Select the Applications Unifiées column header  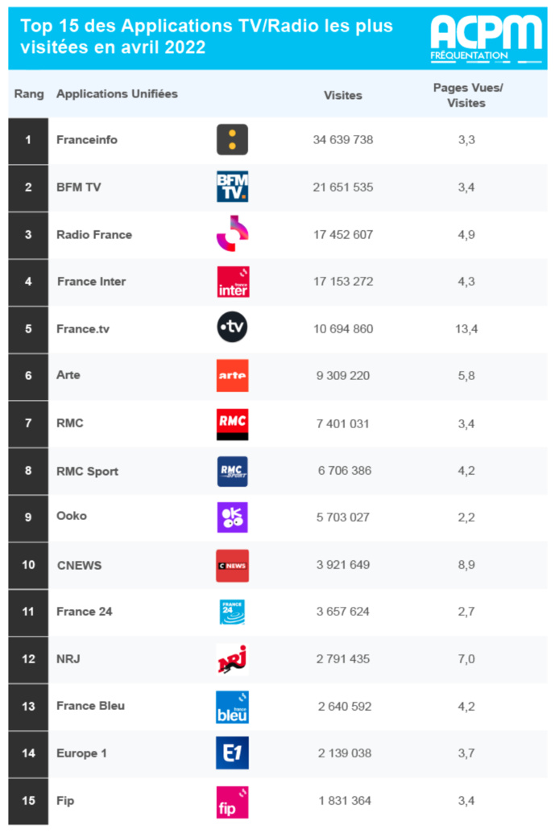(117, 93)
